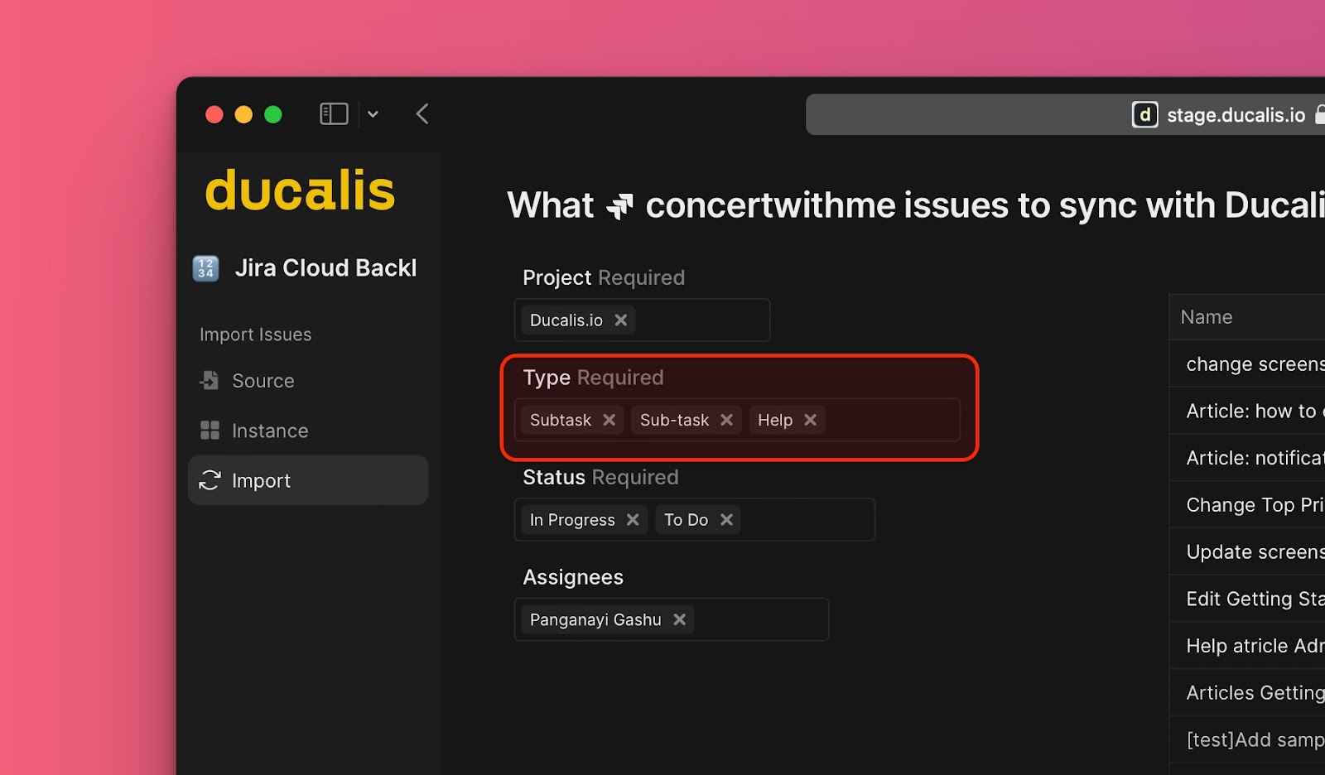Remove the Sub-task type tag
Viewport: 1325px width, 775px height.
[727, 420]
